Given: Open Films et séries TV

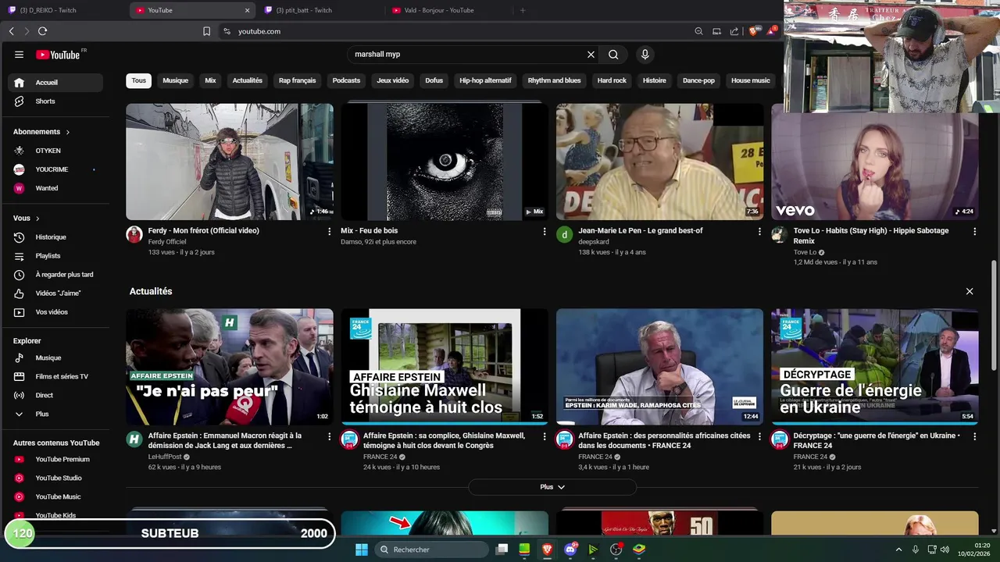Looking at the screenshot, I should 55,377.
